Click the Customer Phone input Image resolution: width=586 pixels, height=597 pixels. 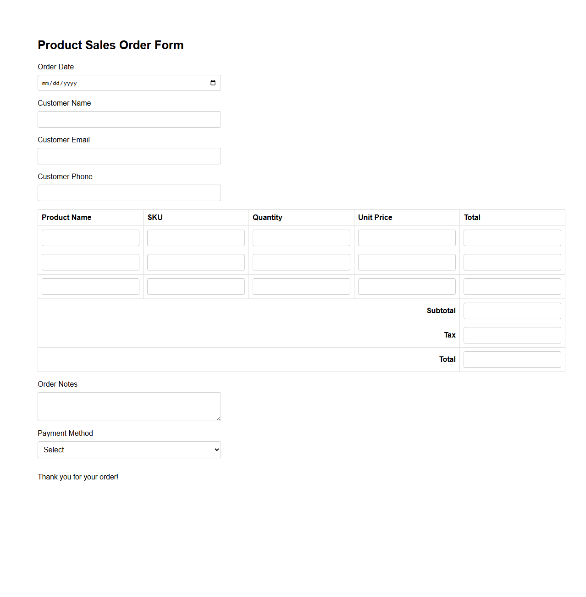[129, 192]
